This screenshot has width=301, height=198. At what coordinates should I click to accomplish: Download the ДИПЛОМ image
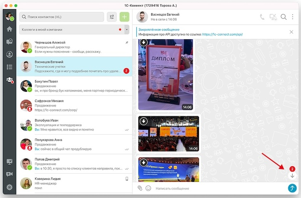(x=143, y=42)
